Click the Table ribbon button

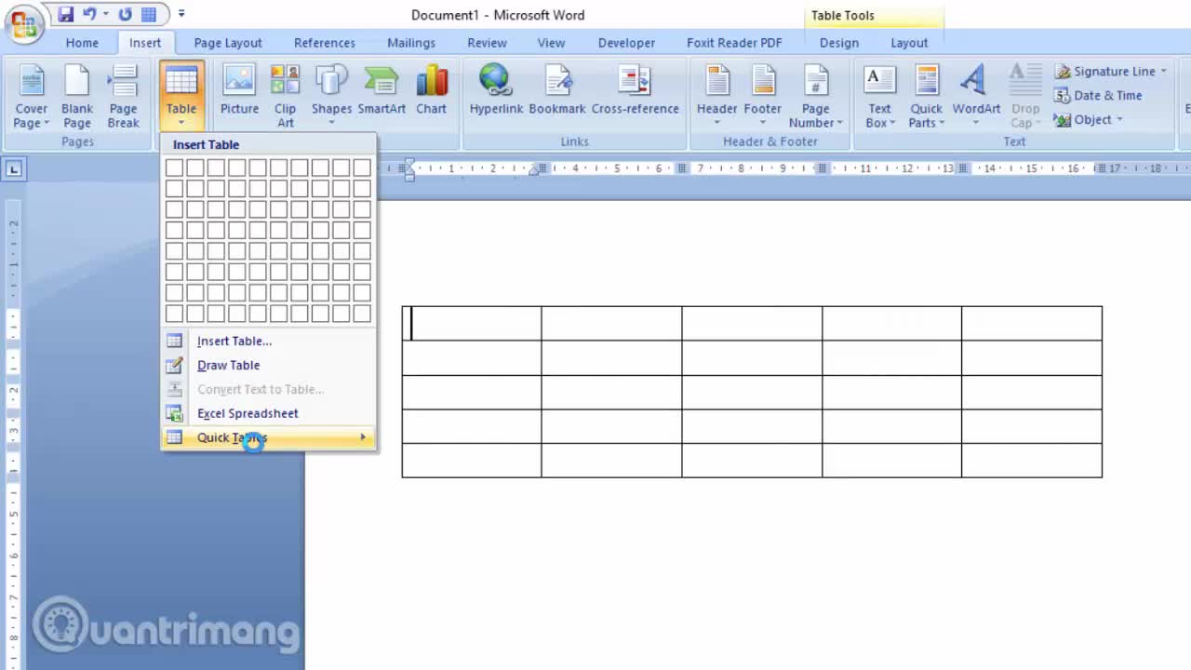pos(181,97)
